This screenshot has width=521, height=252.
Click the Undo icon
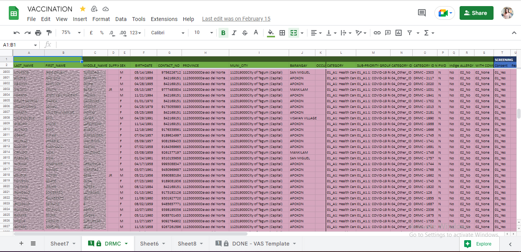tap(16, 33)
